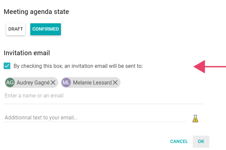This screenshot has width=226, height=150.
Task: Click the yellow flask icon
Action: (195, 118)
